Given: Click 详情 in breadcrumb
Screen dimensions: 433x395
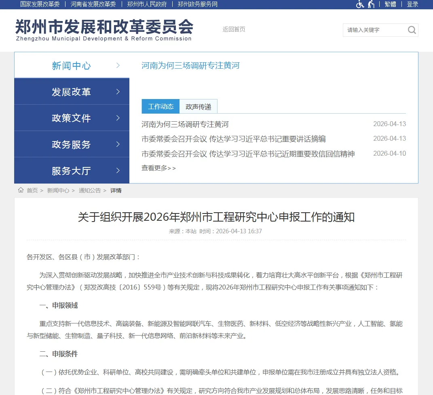Looking at the screenshot, I should pos(116,190).
